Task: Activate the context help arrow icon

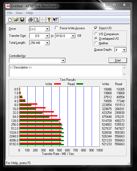Action: (x=55, y=20)
